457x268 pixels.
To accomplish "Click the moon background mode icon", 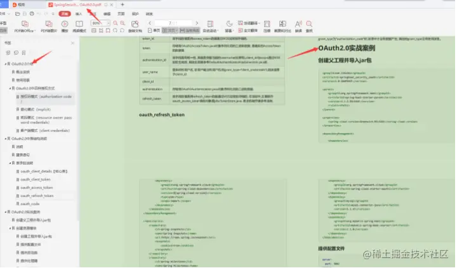I will (x=229, y=23).
